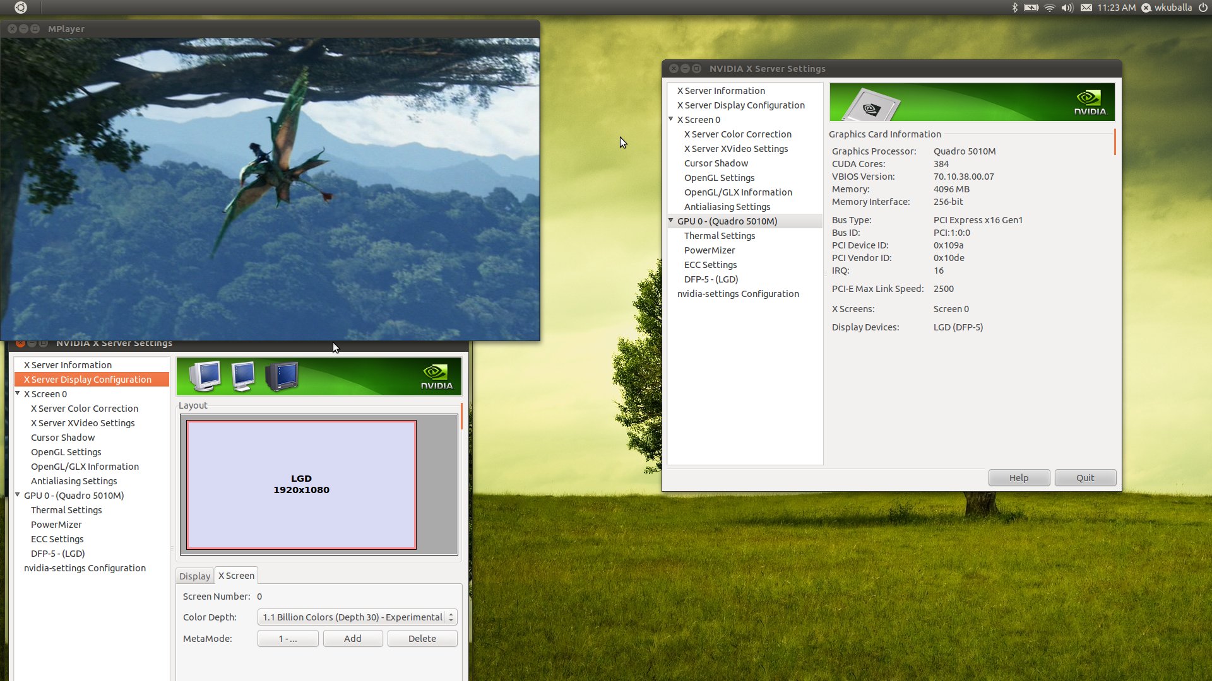Screen dimensions: 1212x681
Task: Select ECC Settings in the right window
Action: 711,265
